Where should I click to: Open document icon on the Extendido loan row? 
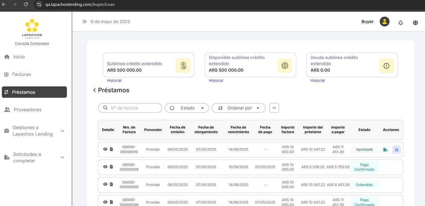tap(112, 184)
